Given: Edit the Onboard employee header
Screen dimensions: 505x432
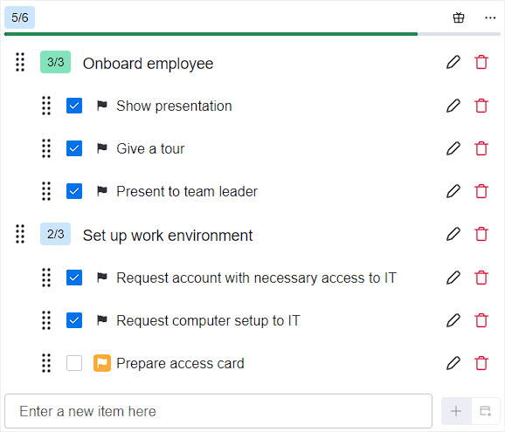Looking at the screenshot, I should 453,62.
